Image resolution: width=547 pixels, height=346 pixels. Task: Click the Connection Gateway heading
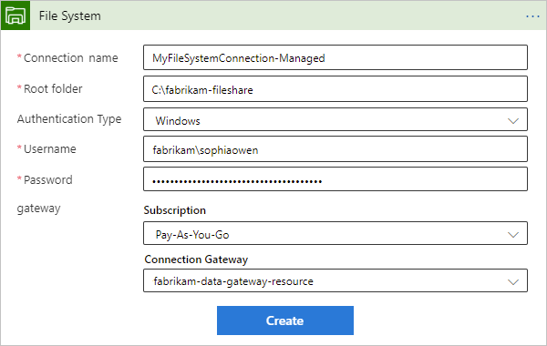[196, 259]
